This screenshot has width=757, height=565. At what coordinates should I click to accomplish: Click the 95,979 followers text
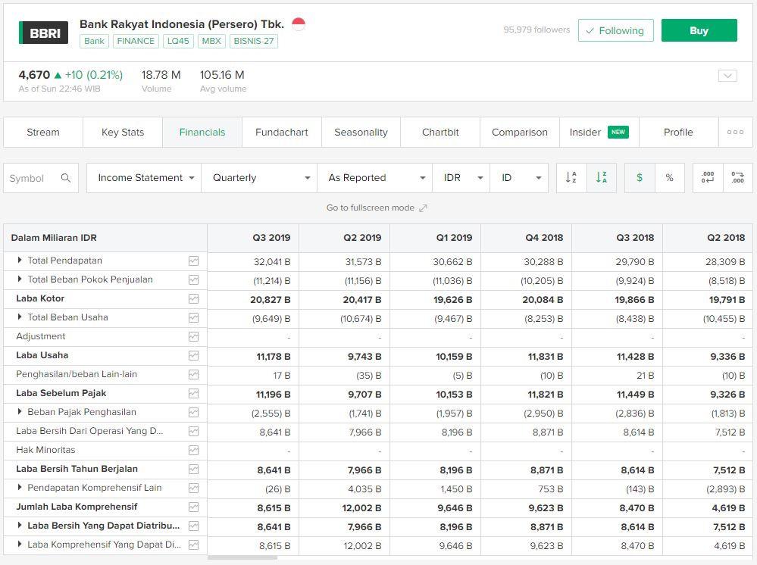(536, 30)
